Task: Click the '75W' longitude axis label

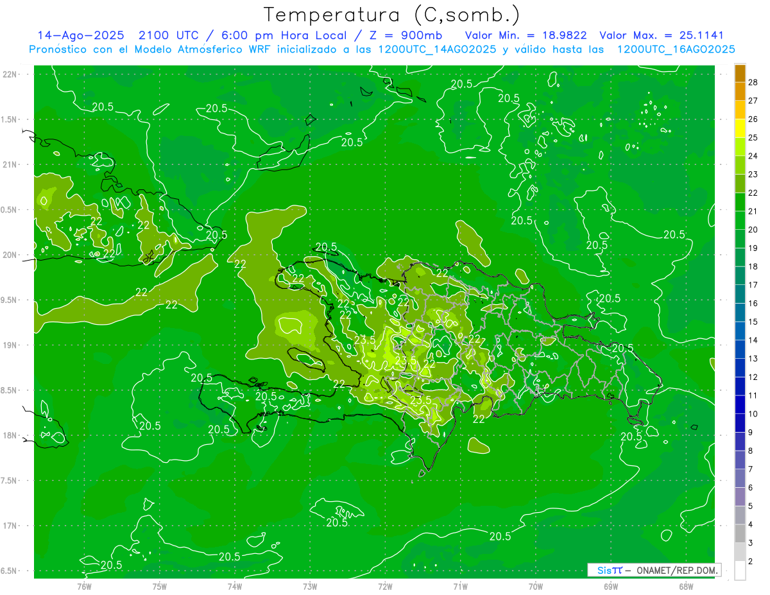Action: tap(160, 586)
